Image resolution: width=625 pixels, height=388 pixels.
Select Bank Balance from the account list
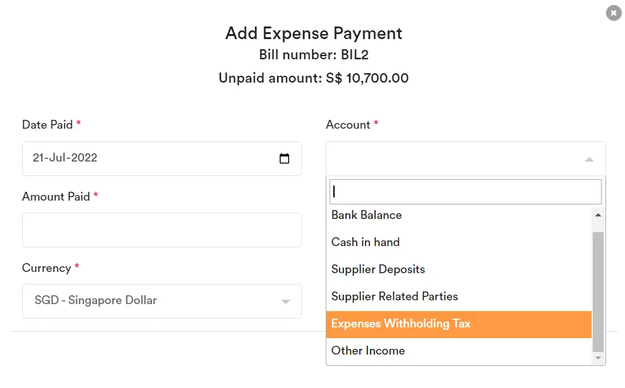click(x=366, y=215)
